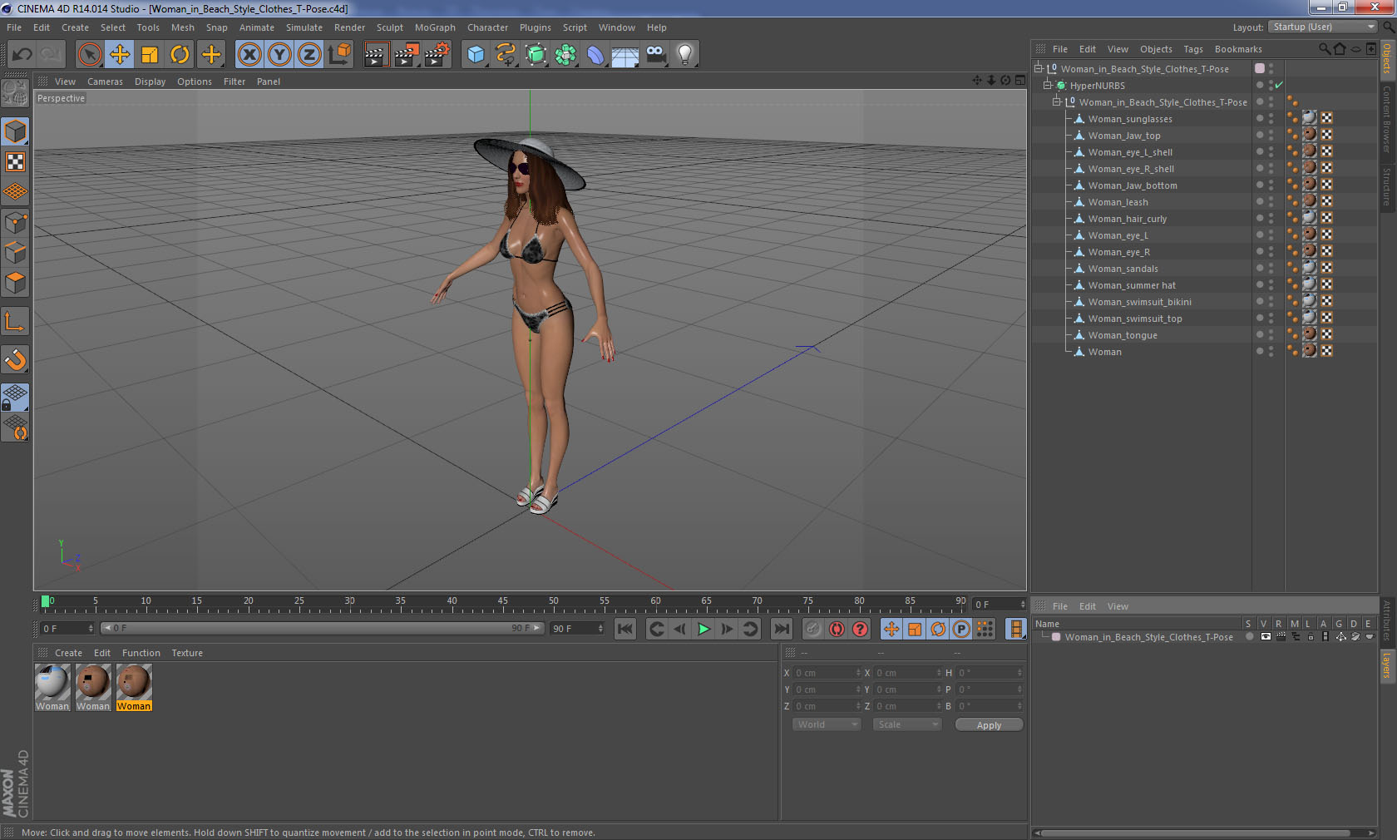
Task: Click Object Manager search icon
Action: (x=1325, y=49)
